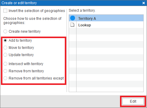
Task: Select Move to territory option
Action: click(x=5, y=48)
